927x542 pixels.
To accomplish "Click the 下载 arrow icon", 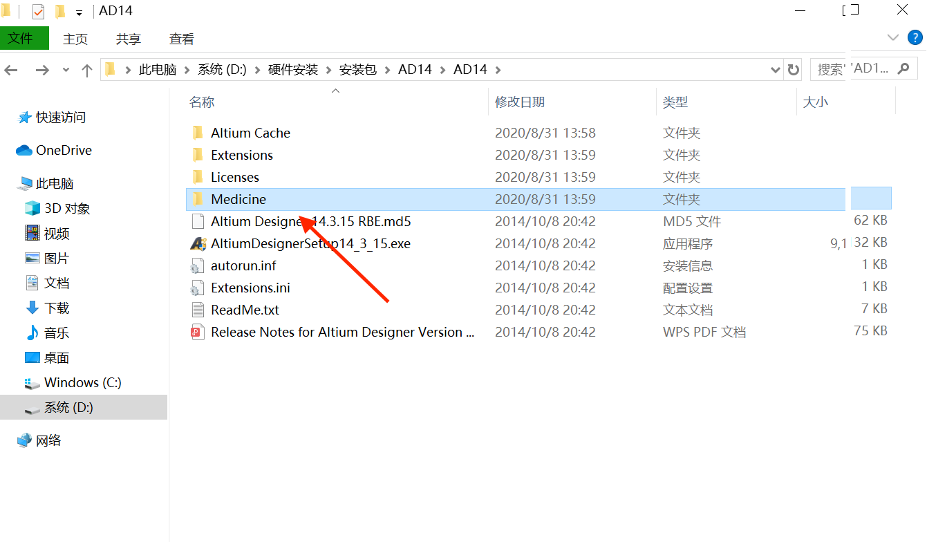I will [x=32, y=308].
